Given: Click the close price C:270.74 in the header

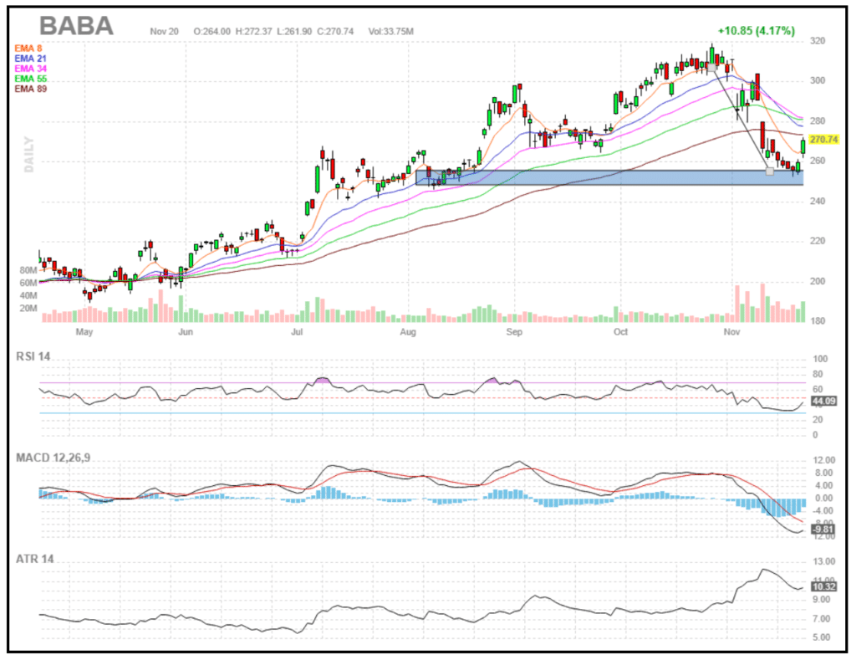Looking at the screenshot, I should 335,32.
